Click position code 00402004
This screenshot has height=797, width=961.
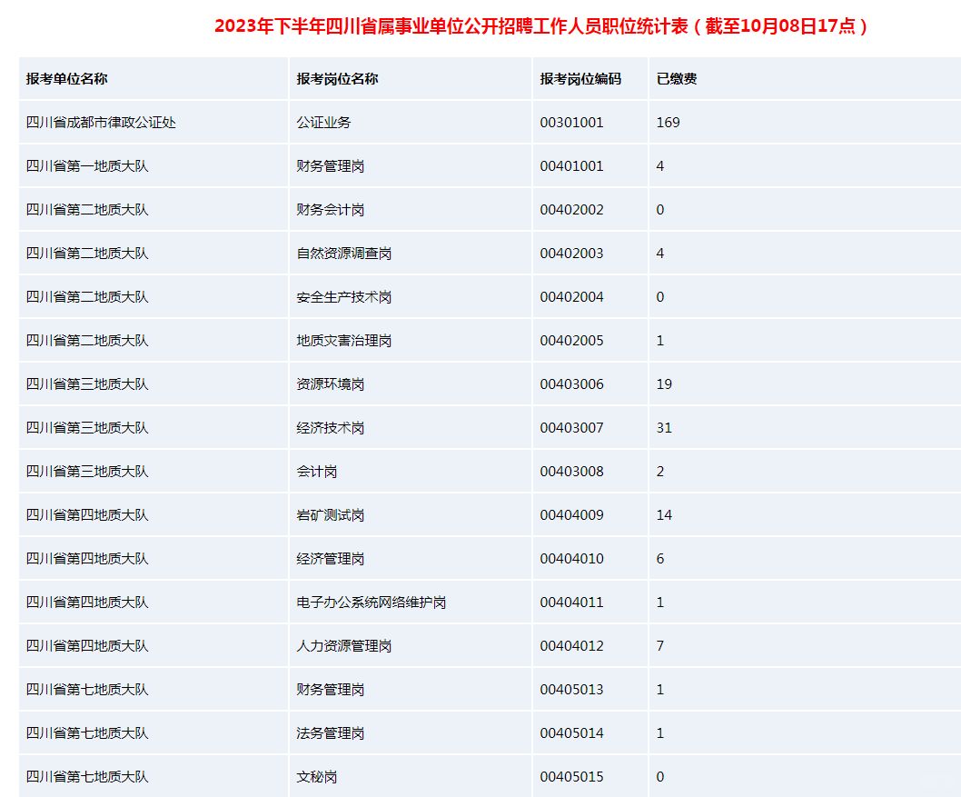(571, 297)
